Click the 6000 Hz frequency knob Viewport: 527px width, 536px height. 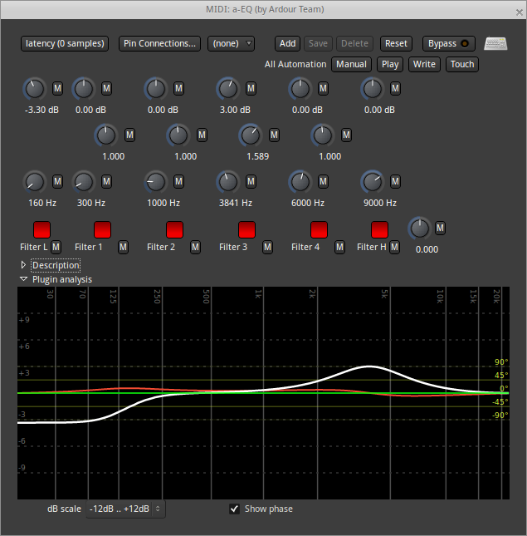[x=300, y=181]
